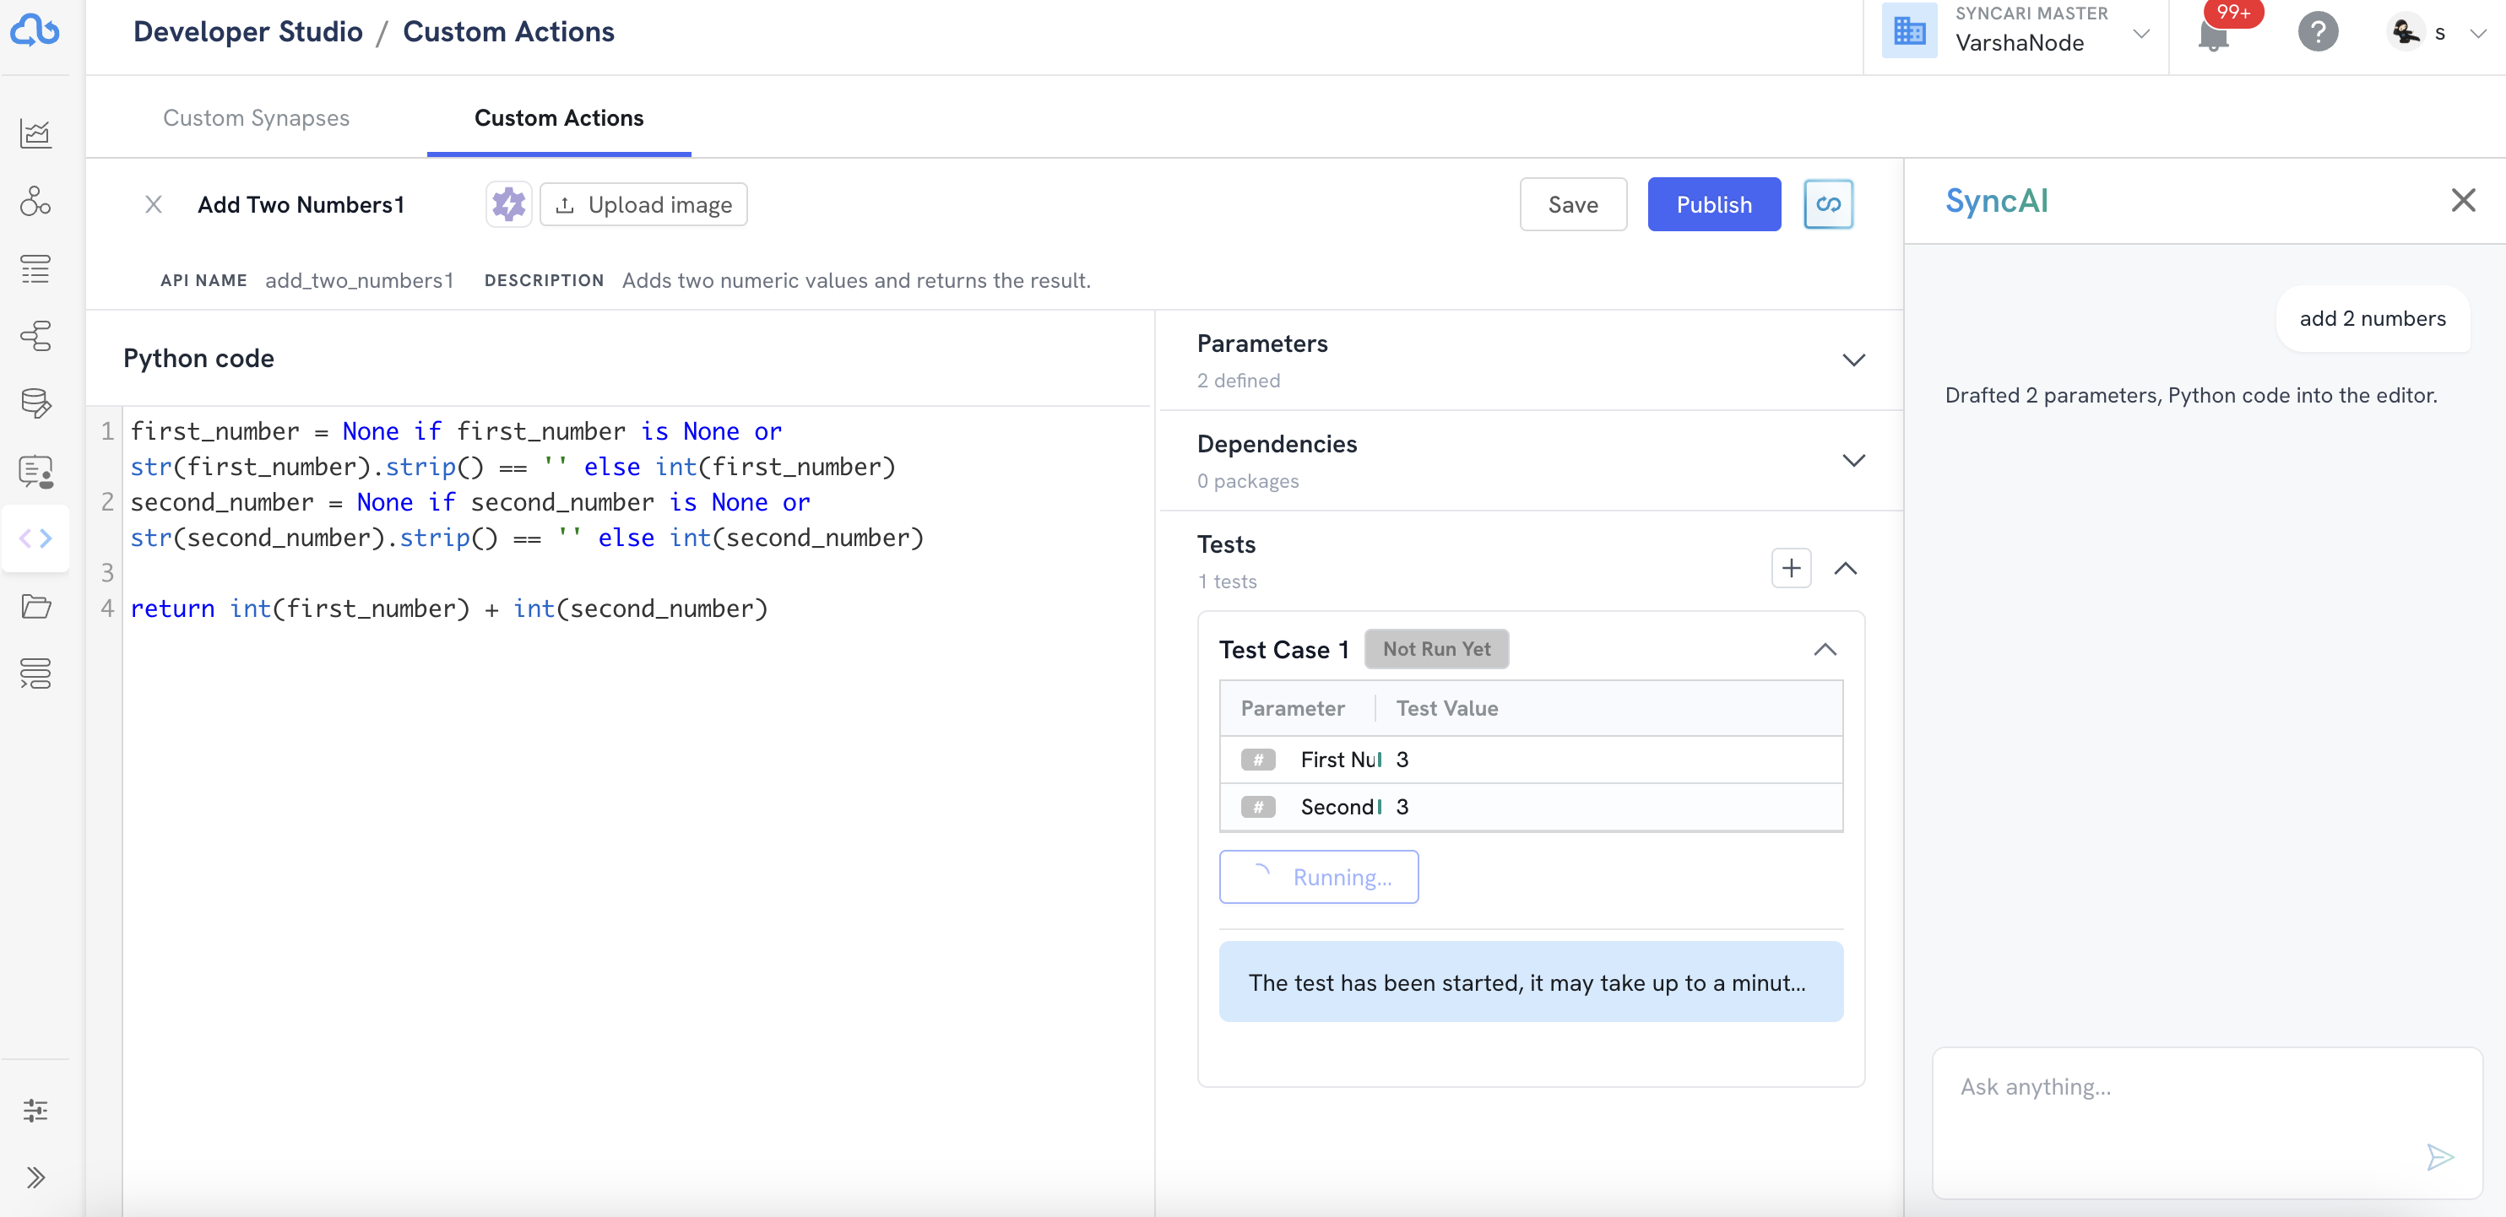The height and width of the screenshot is (1217, 2506).
Task: Open the database edit sidebar icon
Action: tap(36, 403)
